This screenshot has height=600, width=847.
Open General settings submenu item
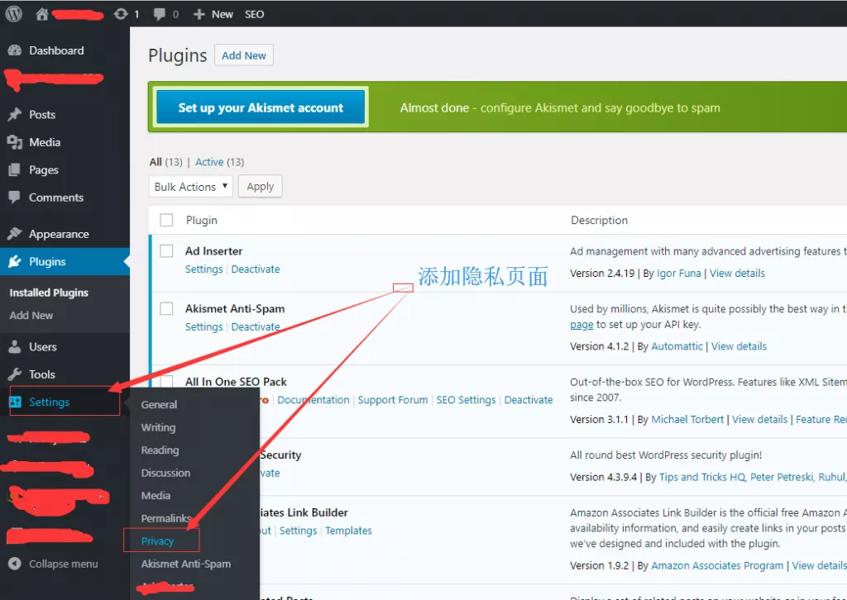pos(159,404)
